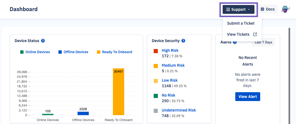Open the user avatar profile icon
The height and width of the screenshot is (124, 296).
285,9
